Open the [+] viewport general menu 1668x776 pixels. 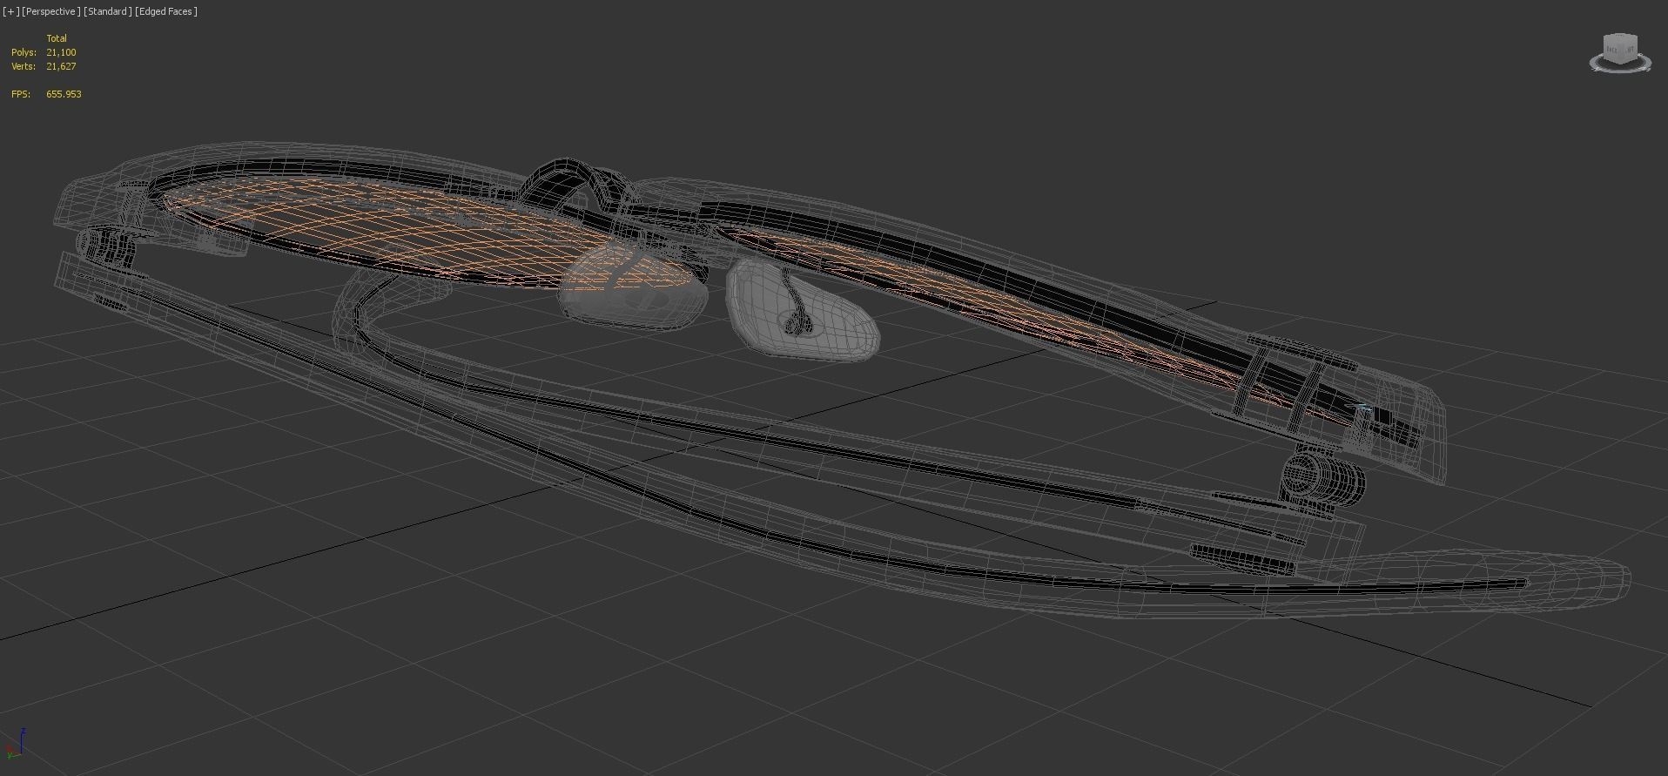tap(10, 11)
